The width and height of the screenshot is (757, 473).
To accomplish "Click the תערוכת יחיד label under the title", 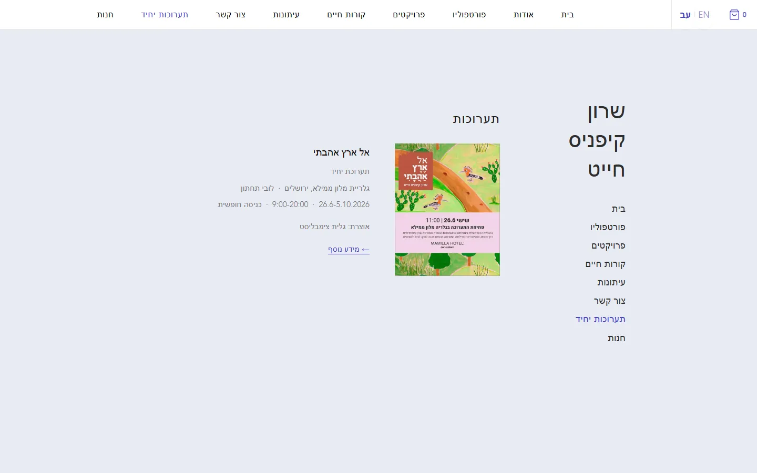I will [350, 171].
